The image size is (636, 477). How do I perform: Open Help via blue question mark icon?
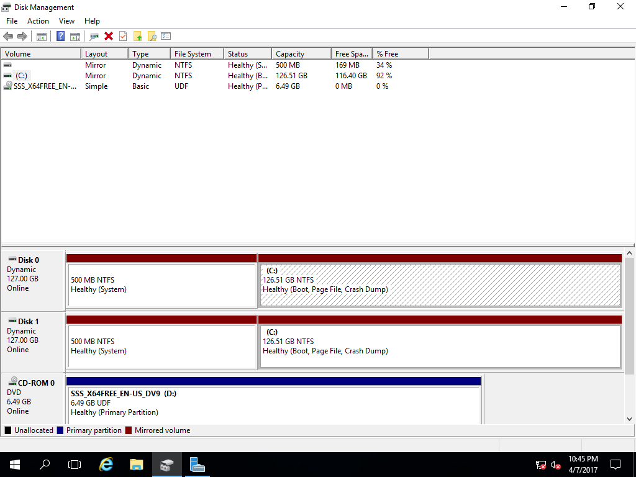(x=60, y=36)
